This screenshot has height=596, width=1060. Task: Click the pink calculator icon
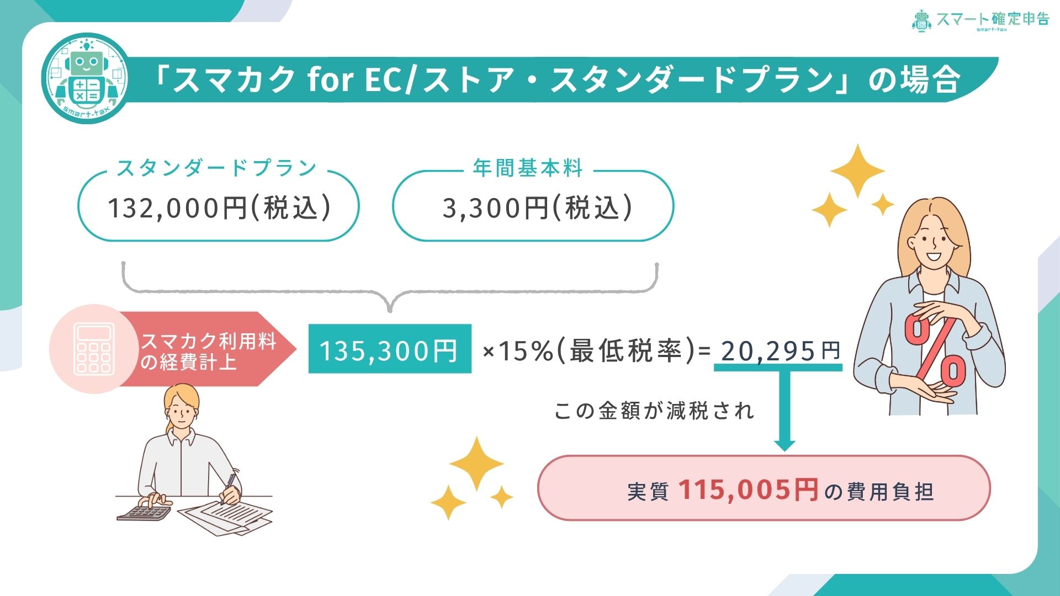coord(94,349)
